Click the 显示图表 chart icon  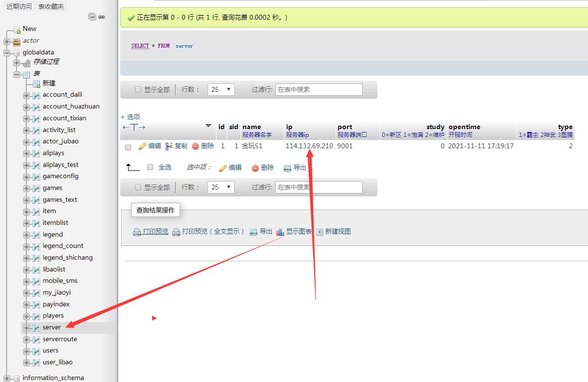280,232
